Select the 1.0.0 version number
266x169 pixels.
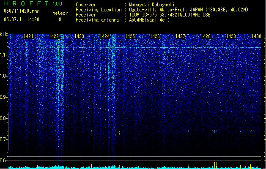coord(58,4)
